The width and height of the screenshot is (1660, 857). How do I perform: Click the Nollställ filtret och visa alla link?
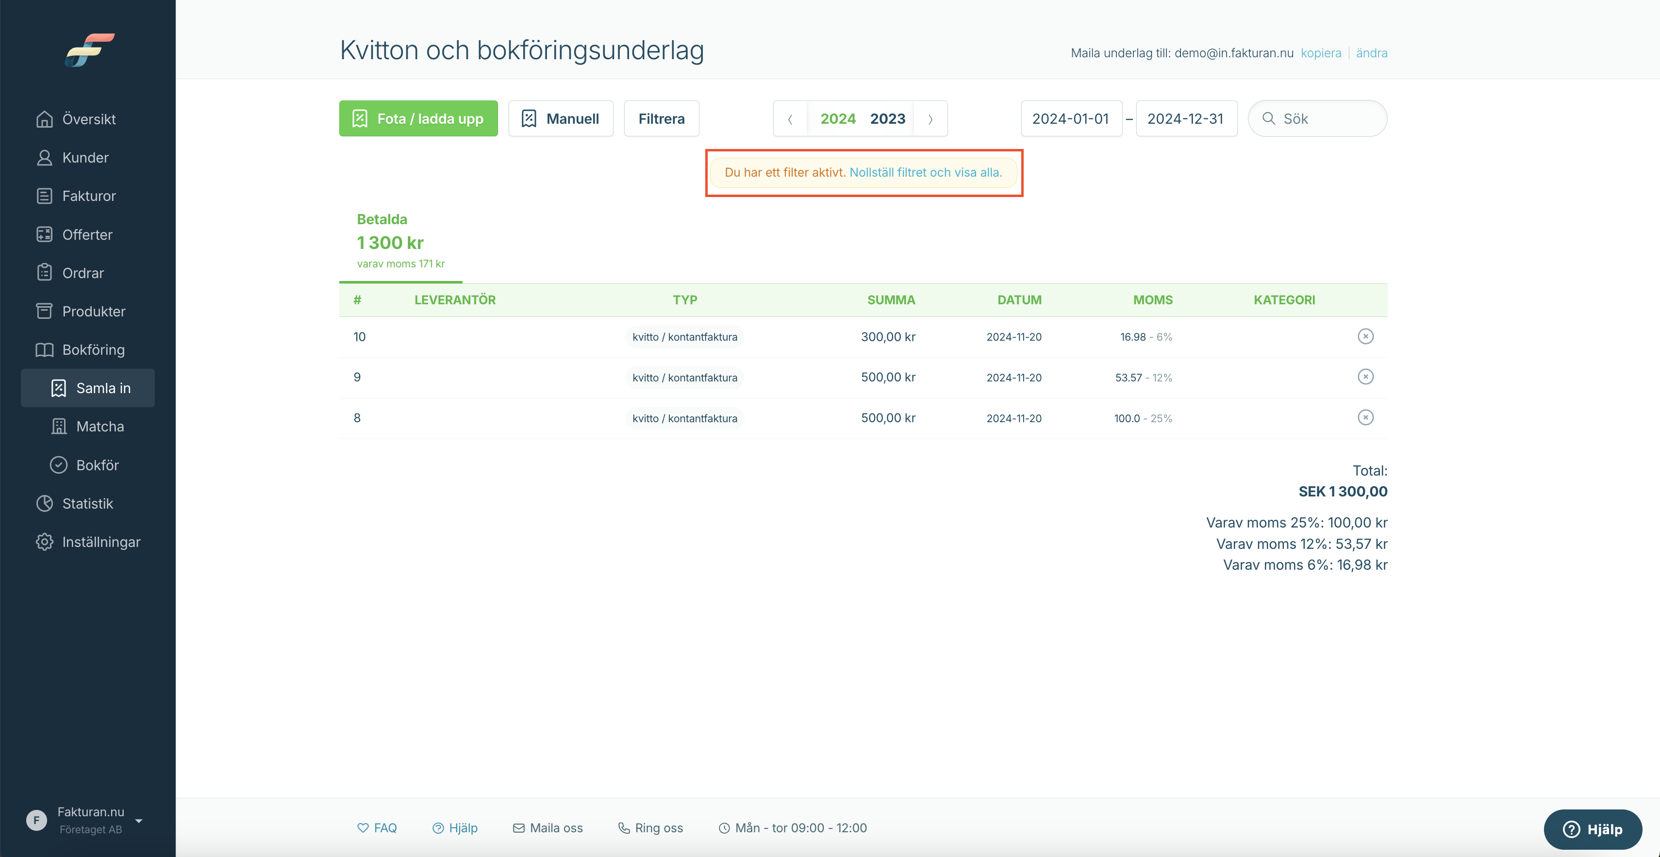coord(925,173)
